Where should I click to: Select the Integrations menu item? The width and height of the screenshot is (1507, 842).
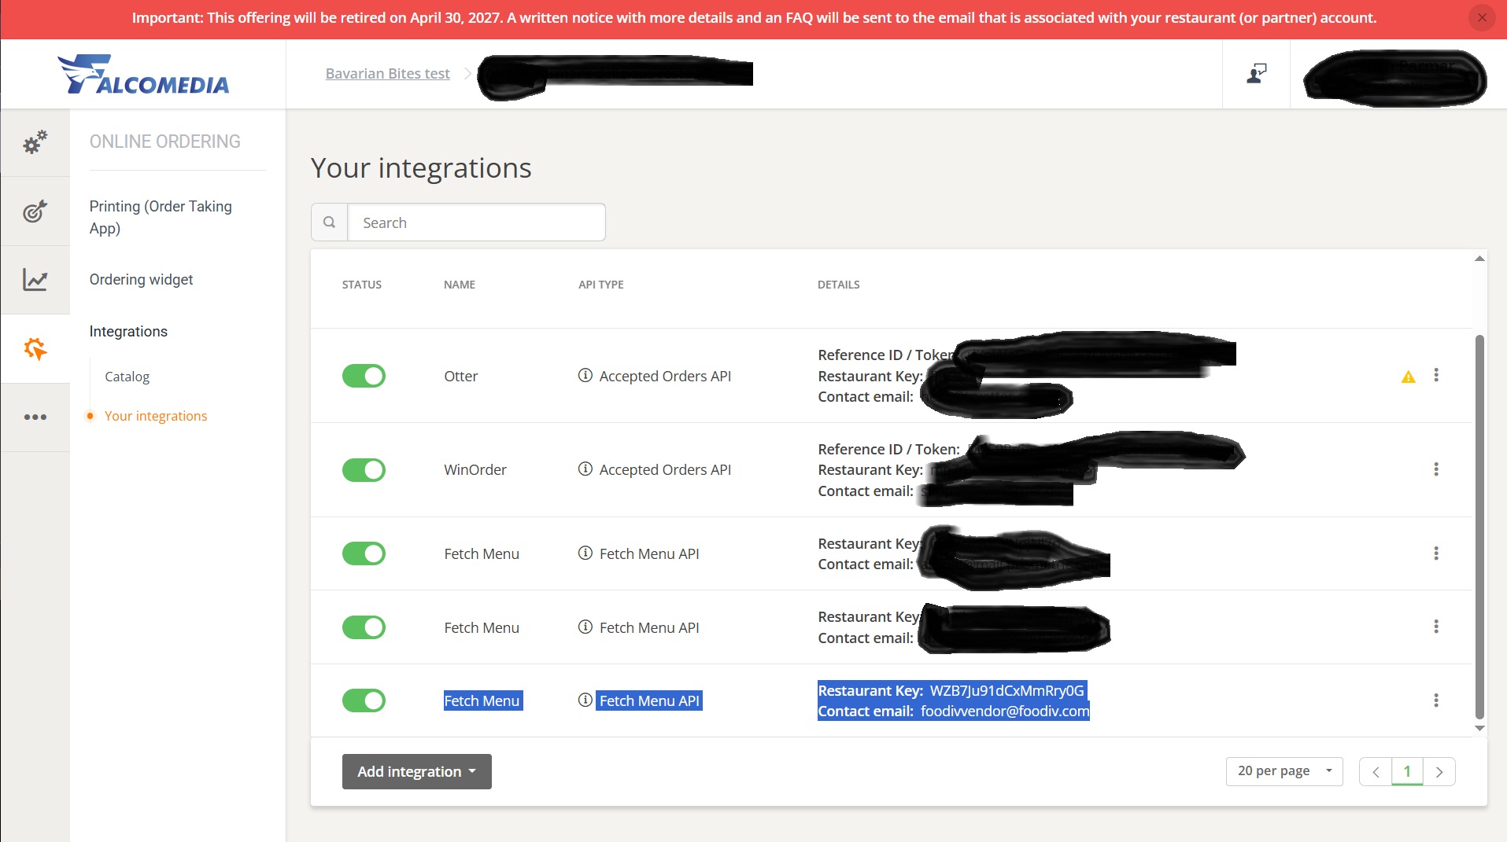point(128,331)
